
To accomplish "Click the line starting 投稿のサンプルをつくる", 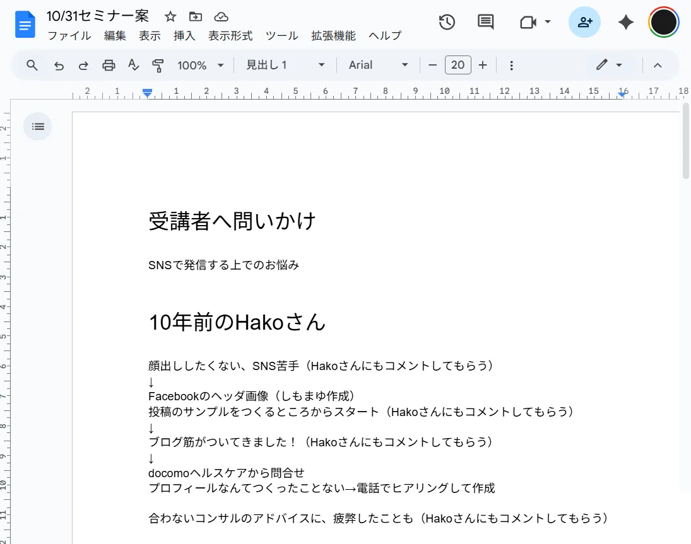I will (x=360, y=412).
